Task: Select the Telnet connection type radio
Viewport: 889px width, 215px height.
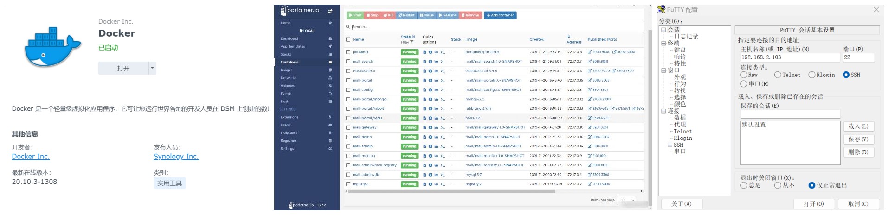Action: point(778,75)
